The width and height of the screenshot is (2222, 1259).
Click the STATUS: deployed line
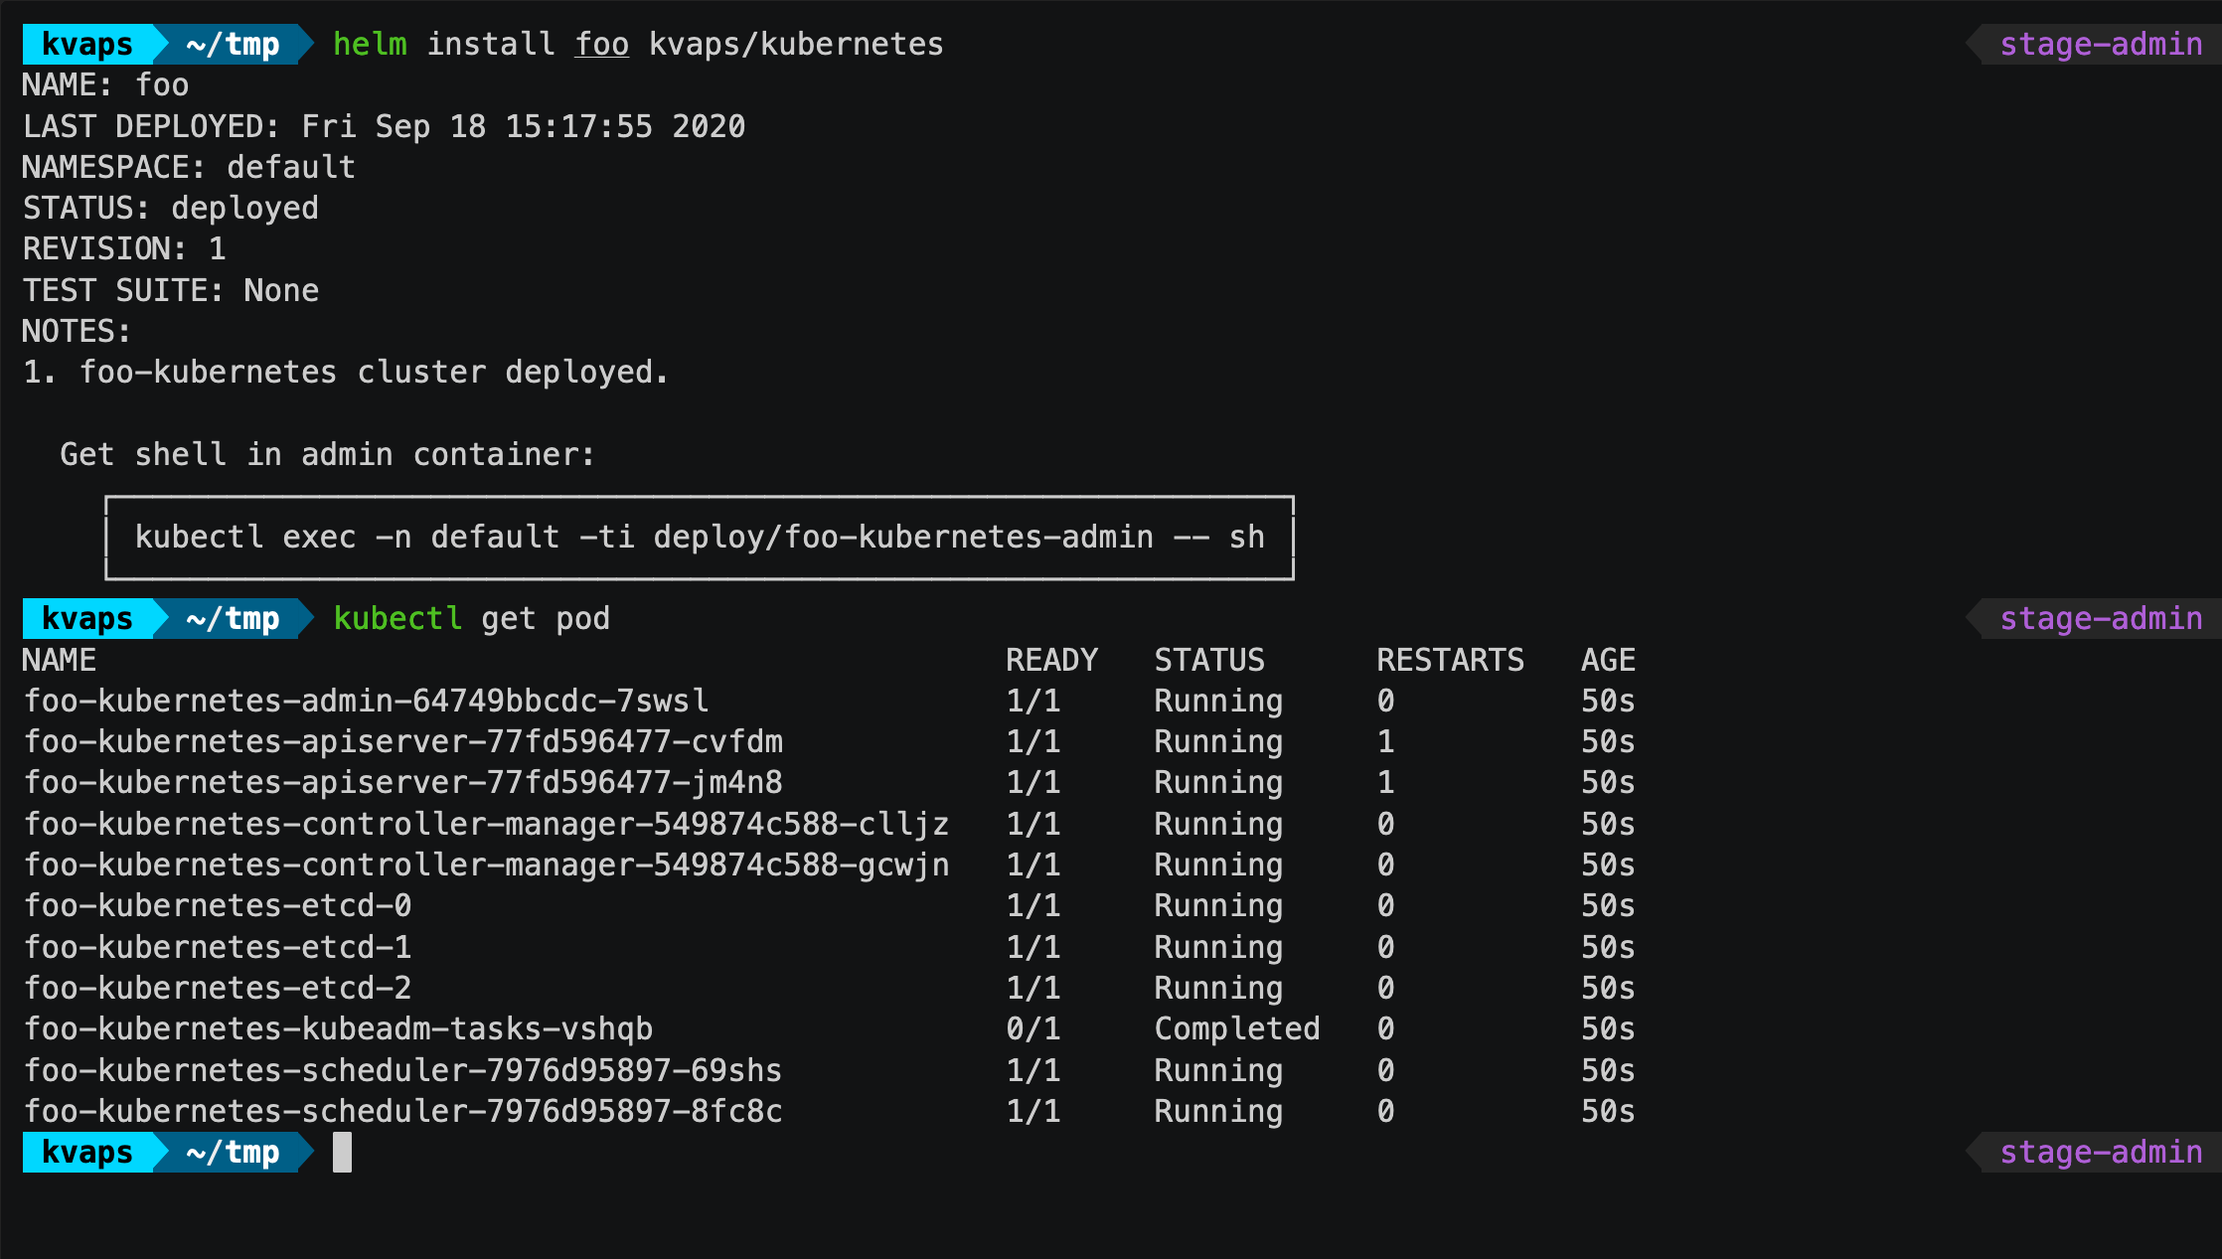[x=170, y=208]
